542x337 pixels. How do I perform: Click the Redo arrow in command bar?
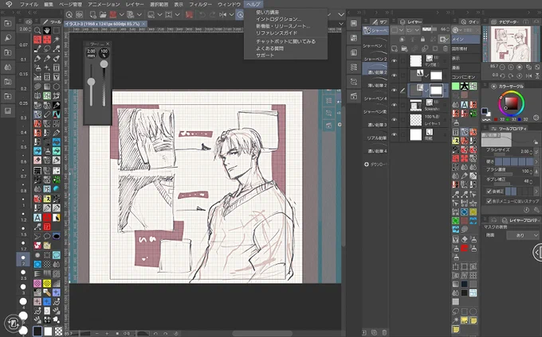coord(213,14)
